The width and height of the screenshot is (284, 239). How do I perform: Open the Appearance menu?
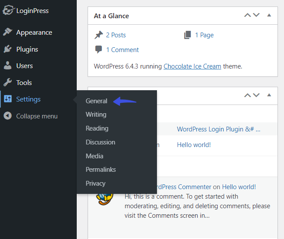click(34, 33)
